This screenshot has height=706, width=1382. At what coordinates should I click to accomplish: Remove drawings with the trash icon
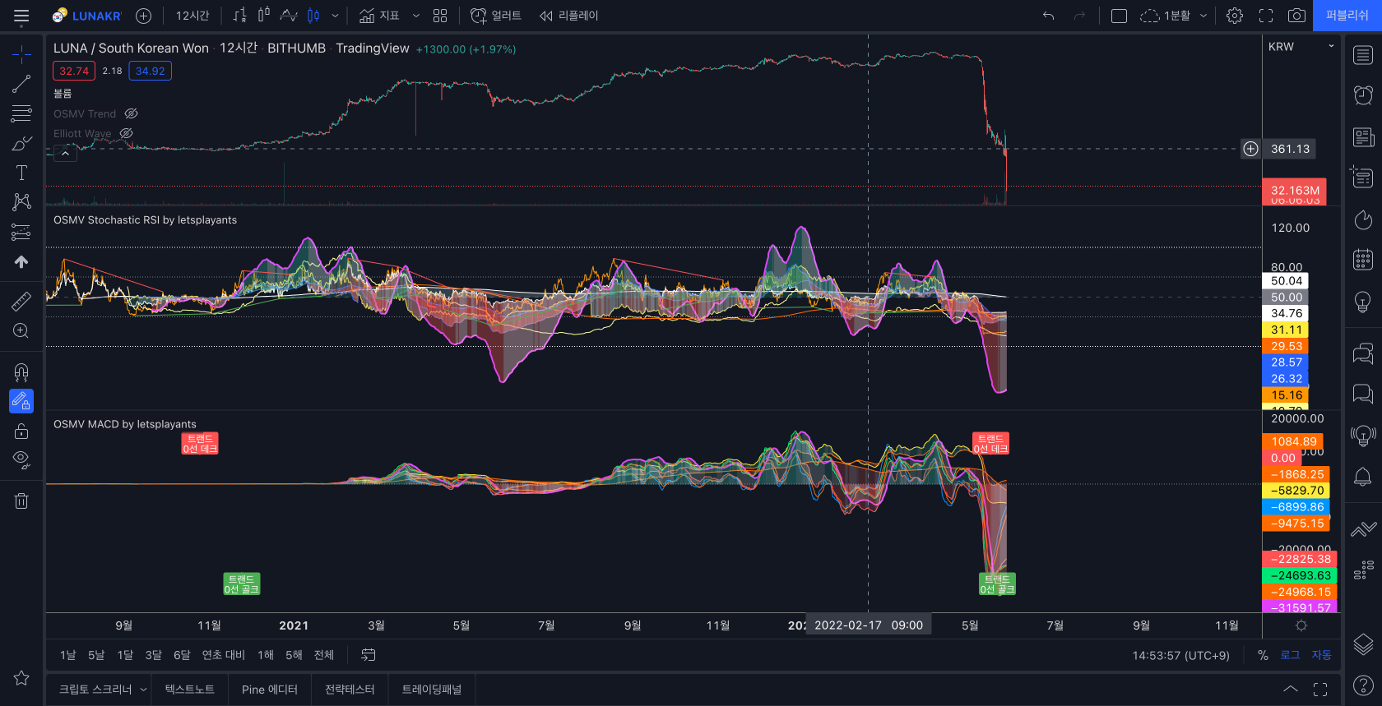click(21, 501)
